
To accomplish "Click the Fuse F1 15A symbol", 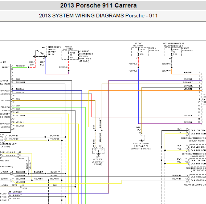I will [140, 52].
